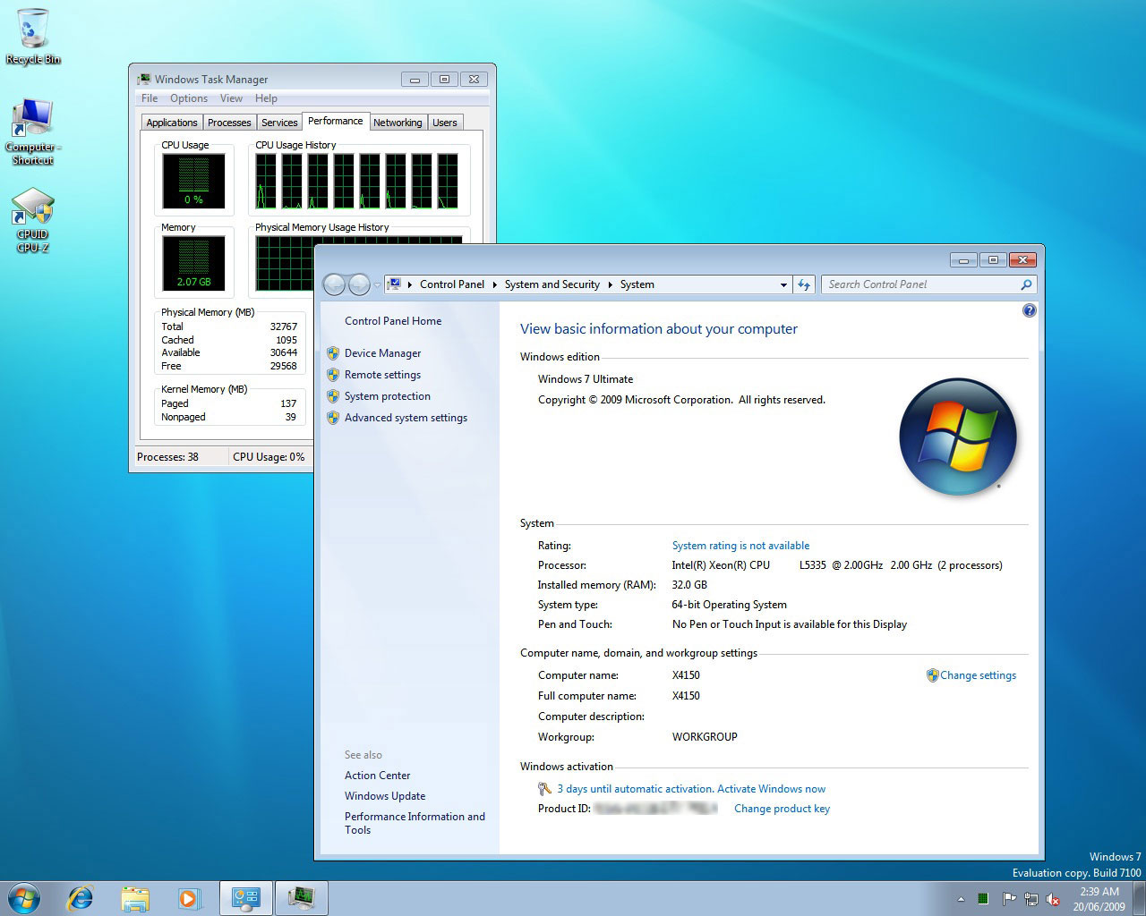
Task: Open Advanced system settings link
Action: pyautogui.click(x=406, y=418)
